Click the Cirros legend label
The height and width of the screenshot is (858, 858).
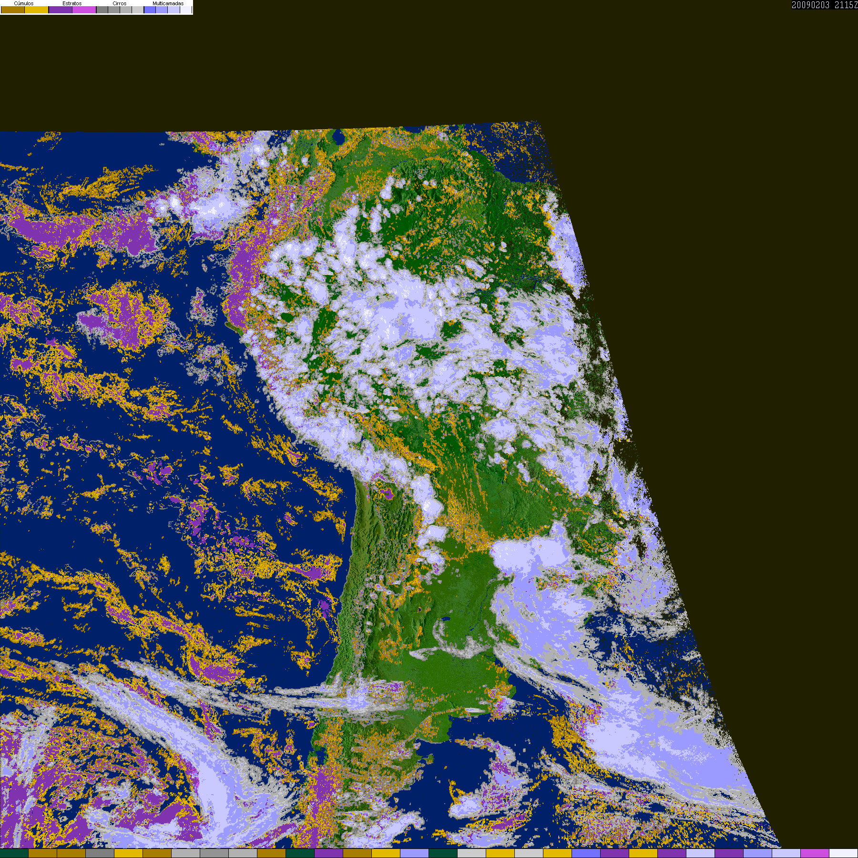pos(120,3)
